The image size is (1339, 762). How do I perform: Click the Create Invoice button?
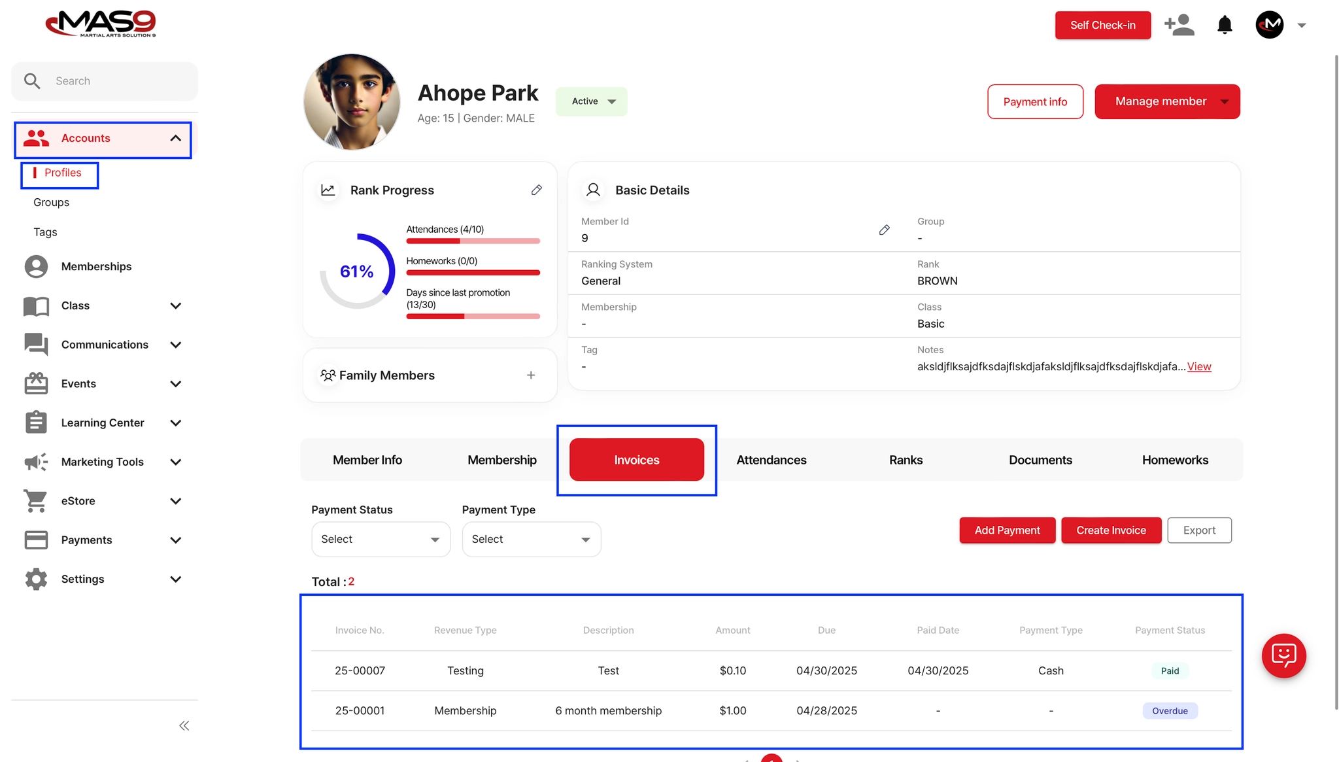1111,530
